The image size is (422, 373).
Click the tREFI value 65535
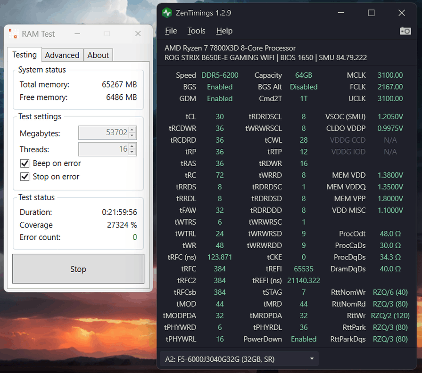[x=304, y=269]
